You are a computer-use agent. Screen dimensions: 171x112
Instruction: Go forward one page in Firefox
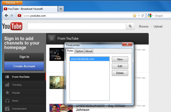[12, 16]
